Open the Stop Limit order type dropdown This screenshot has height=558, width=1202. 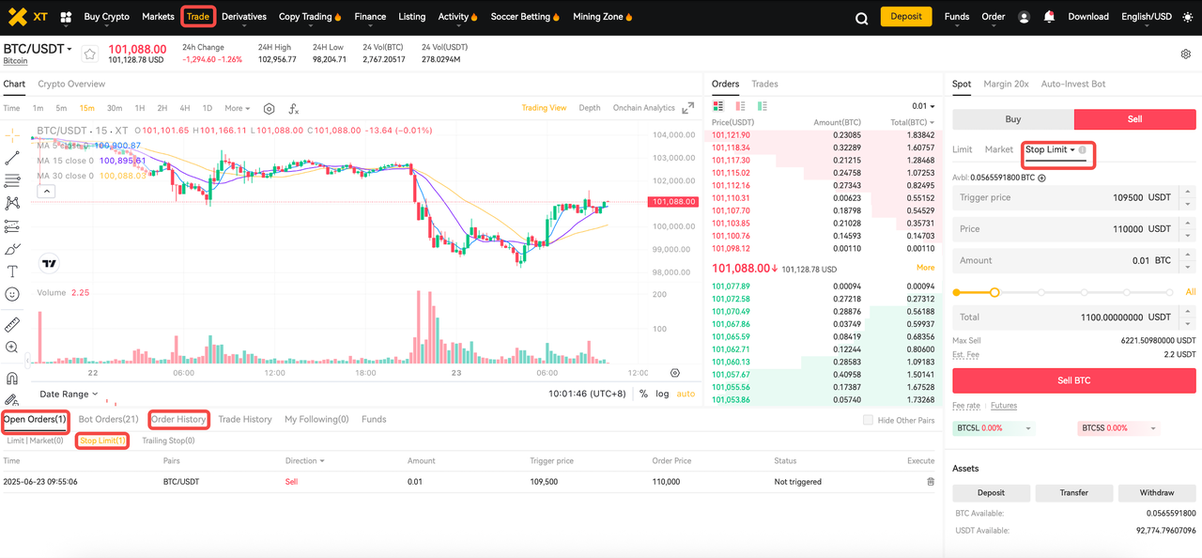pos(1050,150)
